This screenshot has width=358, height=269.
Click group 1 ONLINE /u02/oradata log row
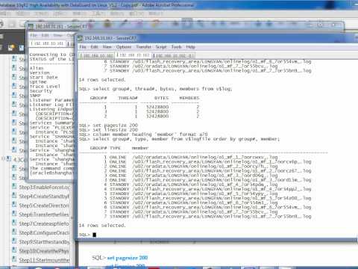tap(191, 157)
